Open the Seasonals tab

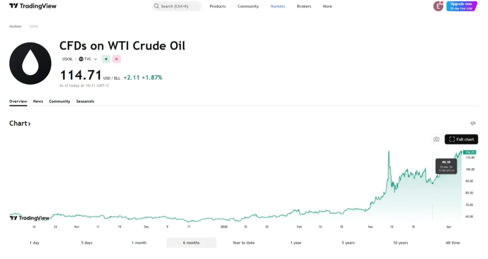click(x=85, y=101)
